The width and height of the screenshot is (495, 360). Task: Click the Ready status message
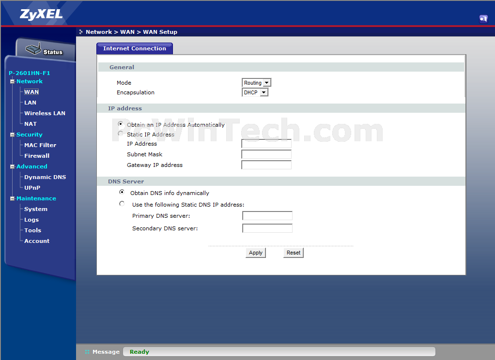click(x=139, y=352)
